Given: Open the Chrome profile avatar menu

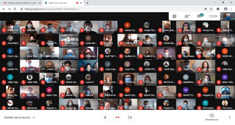Looking at the screenshot, I should [226, 9].
